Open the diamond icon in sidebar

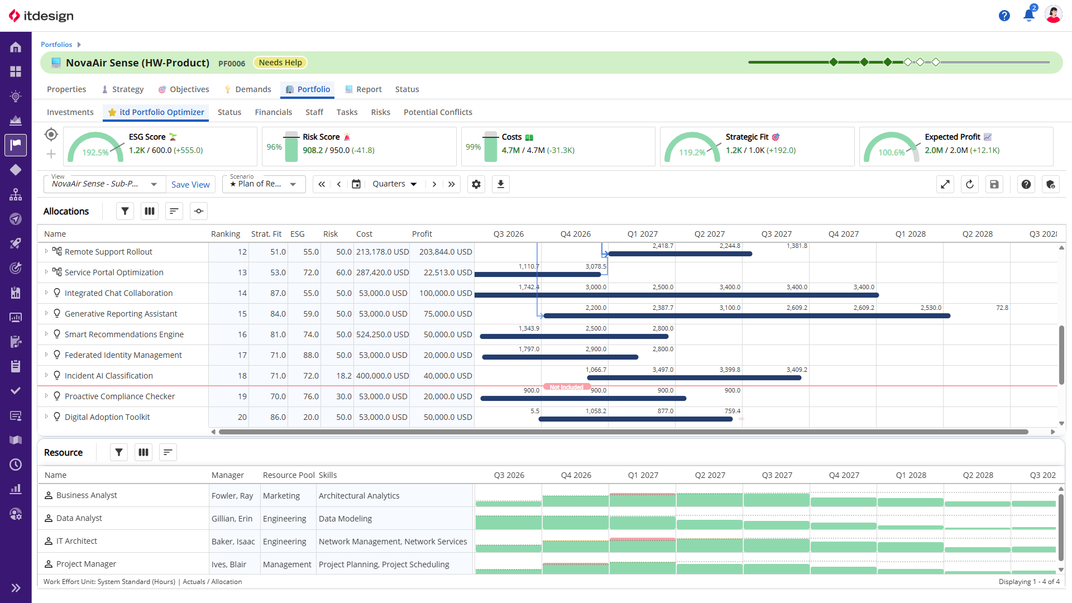pos(16,170)
